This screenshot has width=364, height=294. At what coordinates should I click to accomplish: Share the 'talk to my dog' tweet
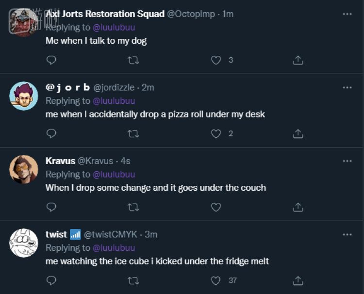coord(298,60)
